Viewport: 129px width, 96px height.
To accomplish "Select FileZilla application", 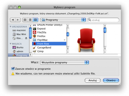I will (49, 32).
